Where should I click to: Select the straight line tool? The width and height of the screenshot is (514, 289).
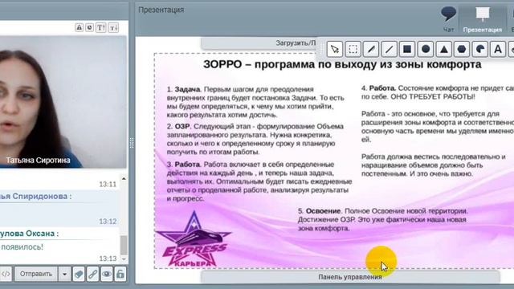click(389, 49)
